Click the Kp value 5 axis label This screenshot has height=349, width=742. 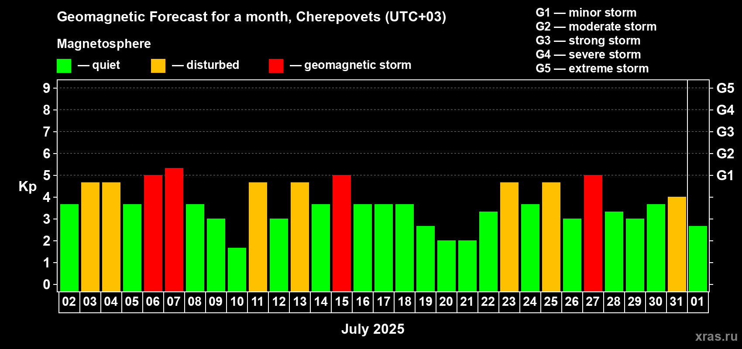click(47, 175)
